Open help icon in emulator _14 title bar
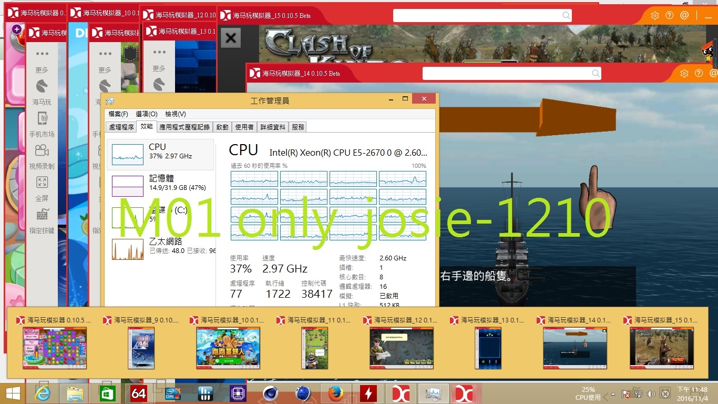 tap(699, 73)
